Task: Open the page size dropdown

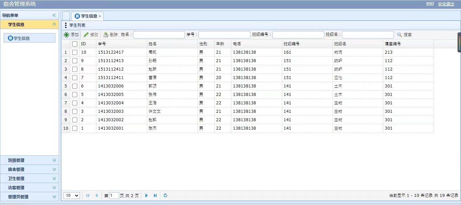Action: pos(72,196)
